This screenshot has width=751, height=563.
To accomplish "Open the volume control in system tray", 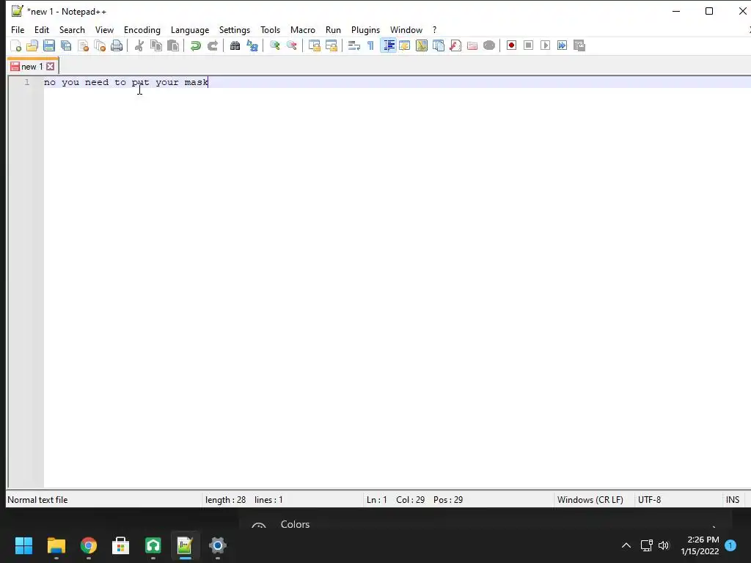I will (663, 545).
